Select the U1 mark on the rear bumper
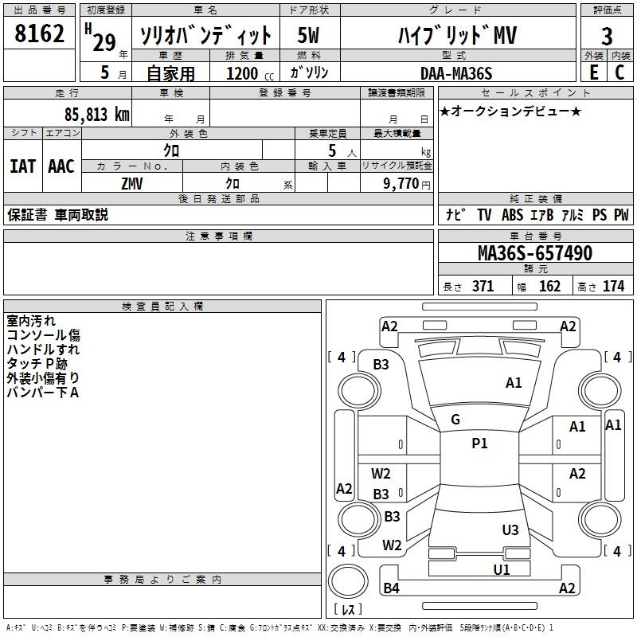 coord(501,569)
